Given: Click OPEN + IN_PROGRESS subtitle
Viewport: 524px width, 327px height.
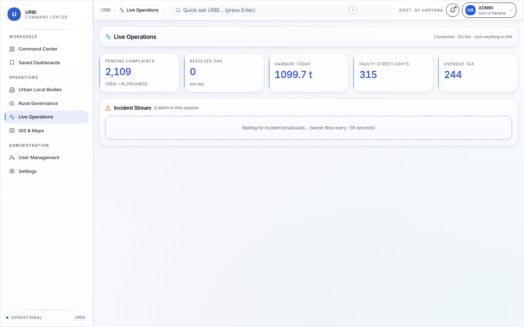Looking at the screenshot, I should tap(126, 84).
